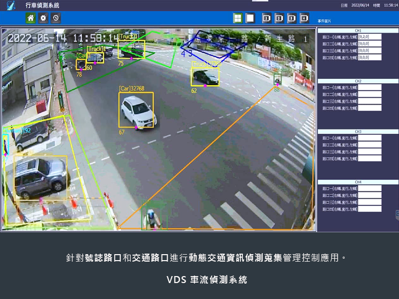Viewport: 399px width, 299px height.
Task: Click CH4 路口四 empty field
Action: coord(370,209)
